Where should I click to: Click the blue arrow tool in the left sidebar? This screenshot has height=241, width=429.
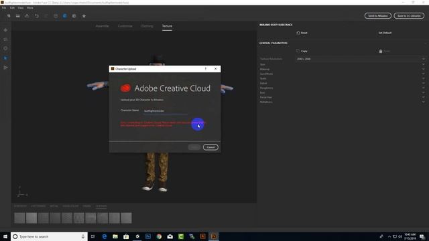click(x=5, y=58)
